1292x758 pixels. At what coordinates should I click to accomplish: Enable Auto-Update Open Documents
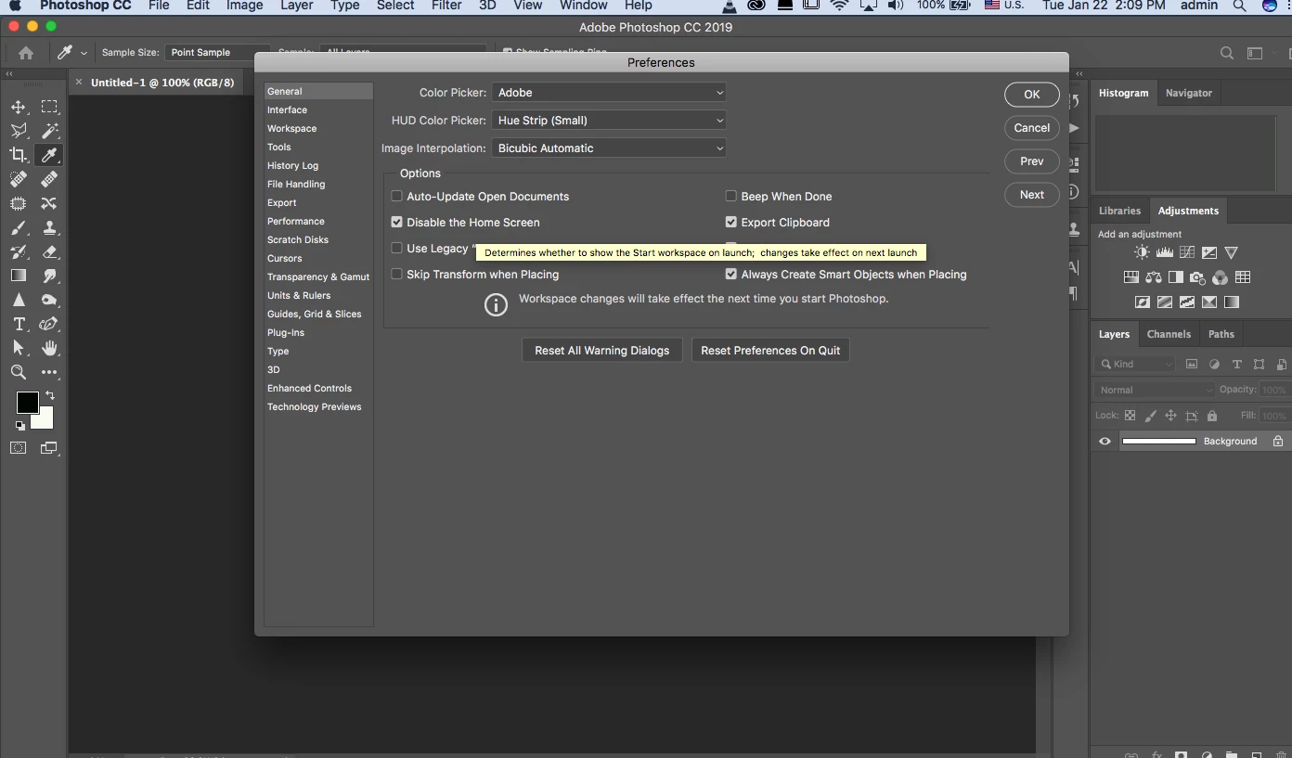pos(396,196)
